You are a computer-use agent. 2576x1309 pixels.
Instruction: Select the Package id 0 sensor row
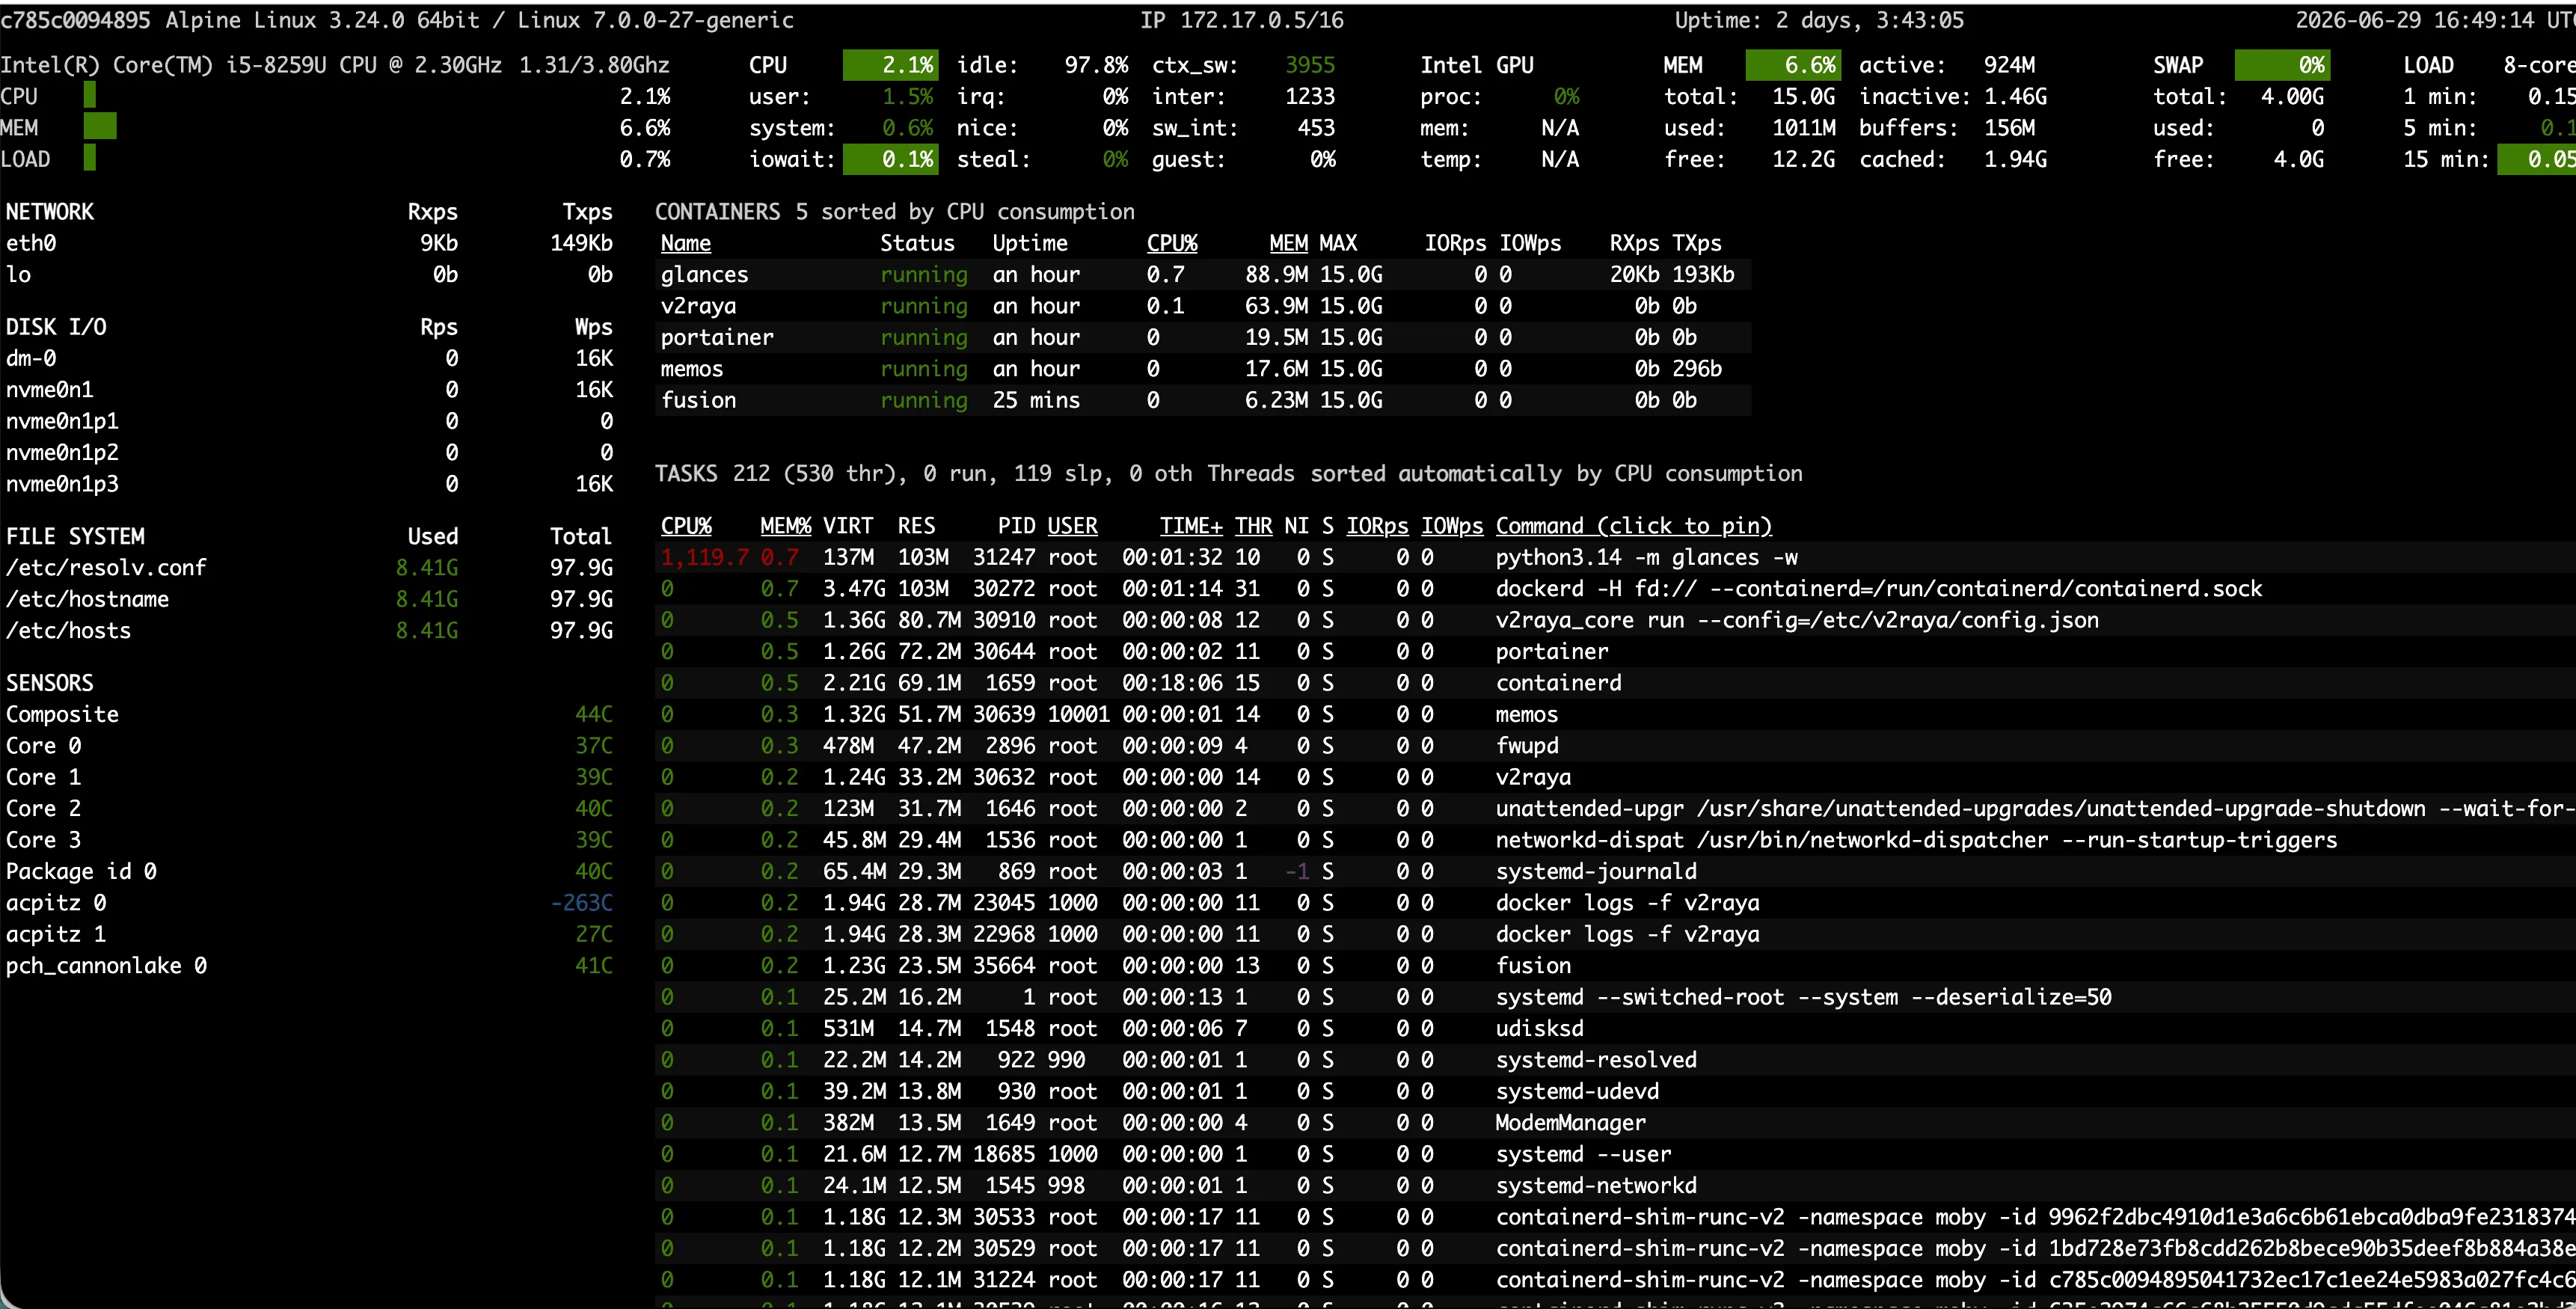click(x=309, y=872)
